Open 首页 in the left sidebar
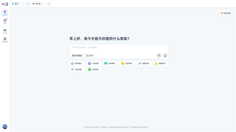236x132 pixels. pos(5,13)
